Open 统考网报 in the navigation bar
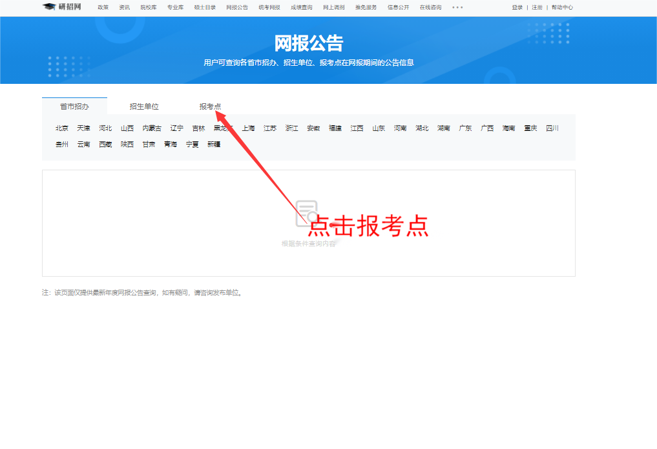Viewport: 657px width, 449px height. pos(269,8)
